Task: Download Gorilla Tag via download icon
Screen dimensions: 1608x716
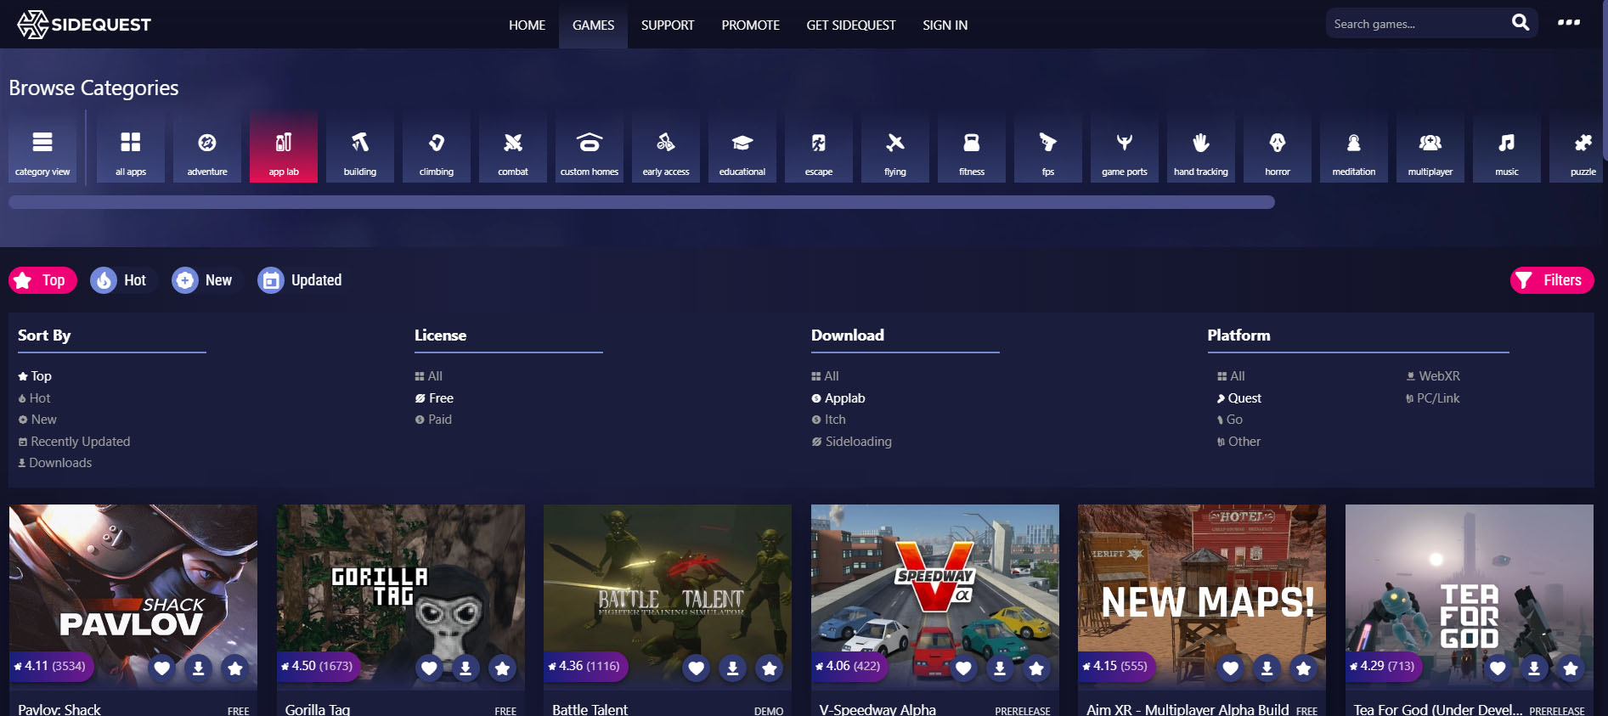Action: point(465,668)
